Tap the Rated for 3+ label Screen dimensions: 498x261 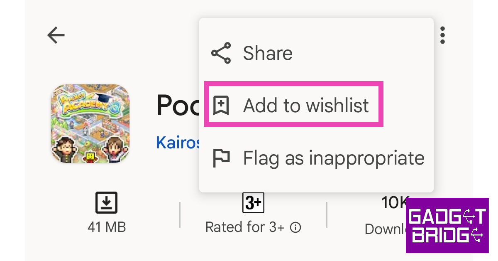(245, 227)
